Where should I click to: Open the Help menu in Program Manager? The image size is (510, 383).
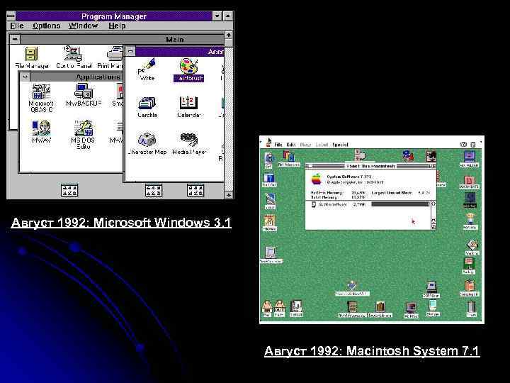point(117,26)
